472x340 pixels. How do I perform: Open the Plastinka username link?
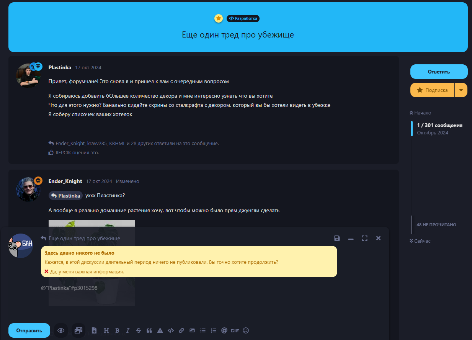(60, 67)
